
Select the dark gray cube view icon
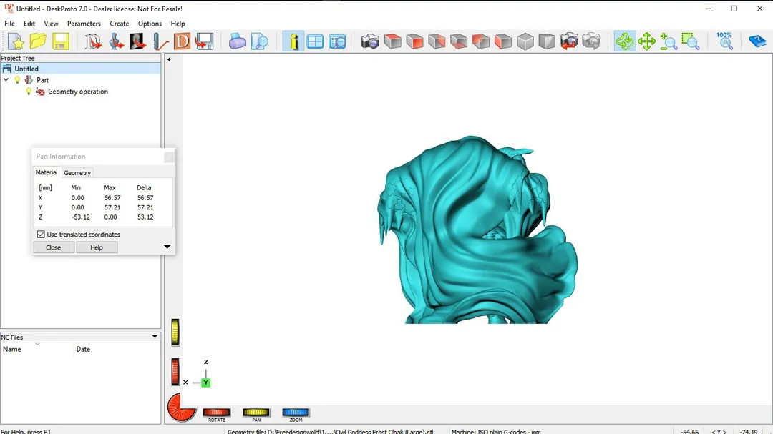point(547,41)
